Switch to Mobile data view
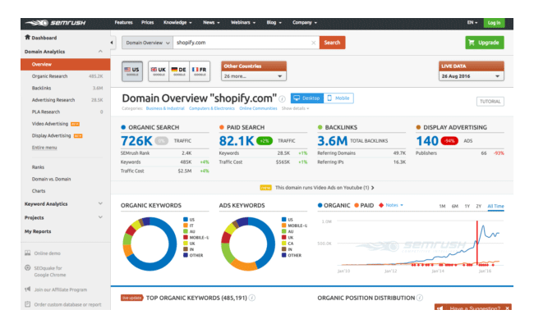The height and width of the screenshot is (328, 534). tap(338, 98)
